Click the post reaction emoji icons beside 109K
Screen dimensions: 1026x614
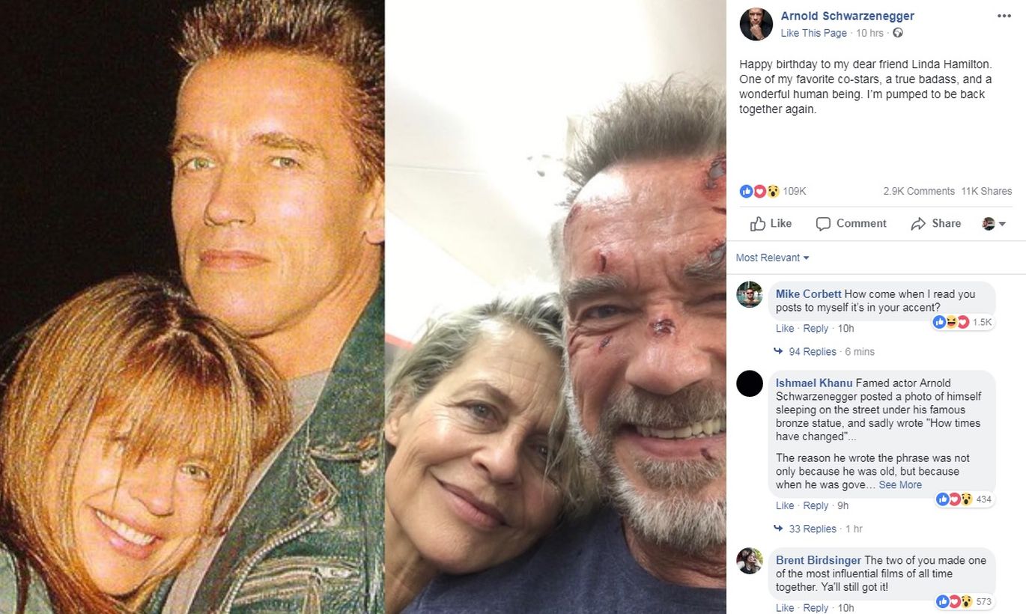tap(759, 191)
